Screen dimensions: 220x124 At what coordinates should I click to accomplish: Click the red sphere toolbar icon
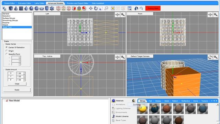(x=84, y=8)
